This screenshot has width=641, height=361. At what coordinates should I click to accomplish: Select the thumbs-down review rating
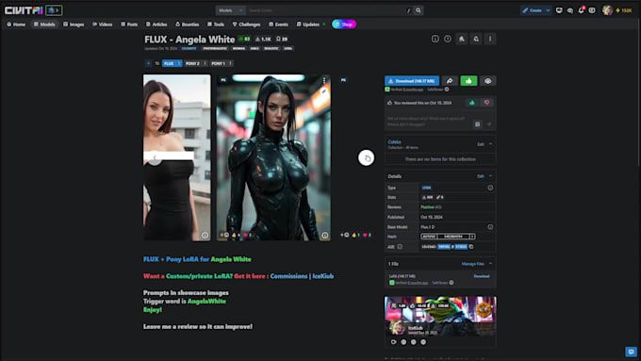pos(486,103)
